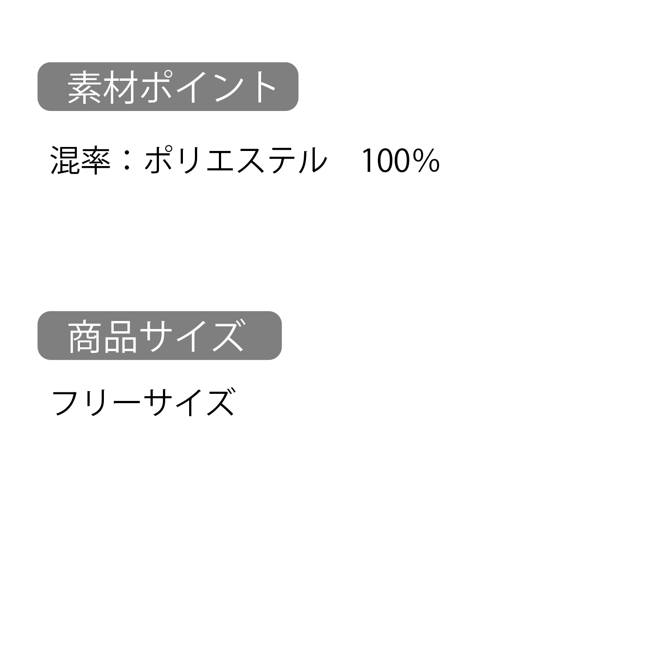Click the black フリーサイズ text line
This screenshot has width=666, height=666.
point(143,402)
